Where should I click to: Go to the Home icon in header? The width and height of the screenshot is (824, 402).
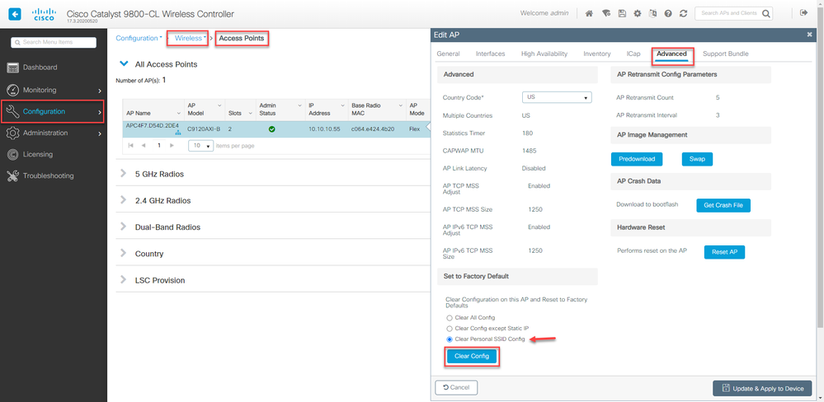coord(589,14)
